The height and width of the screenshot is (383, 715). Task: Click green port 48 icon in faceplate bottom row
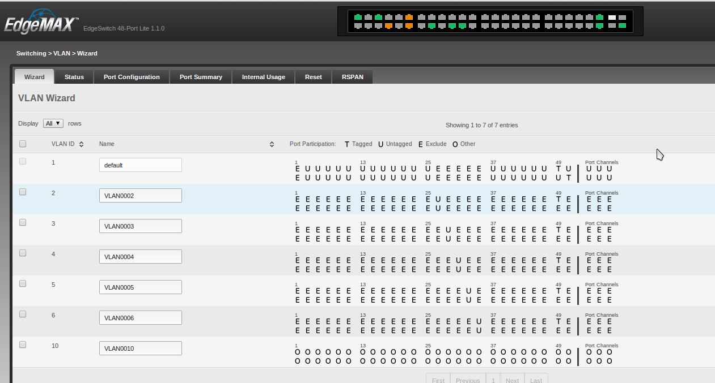click(599, 25)
